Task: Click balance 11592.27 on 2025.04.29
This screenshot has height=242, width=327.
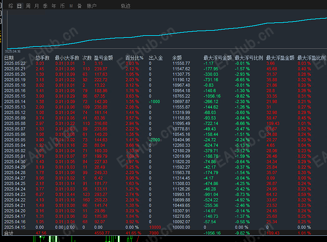Action: pos(181,167)
